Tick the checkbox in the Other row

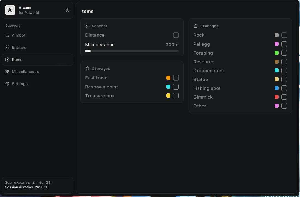point(284,106)
